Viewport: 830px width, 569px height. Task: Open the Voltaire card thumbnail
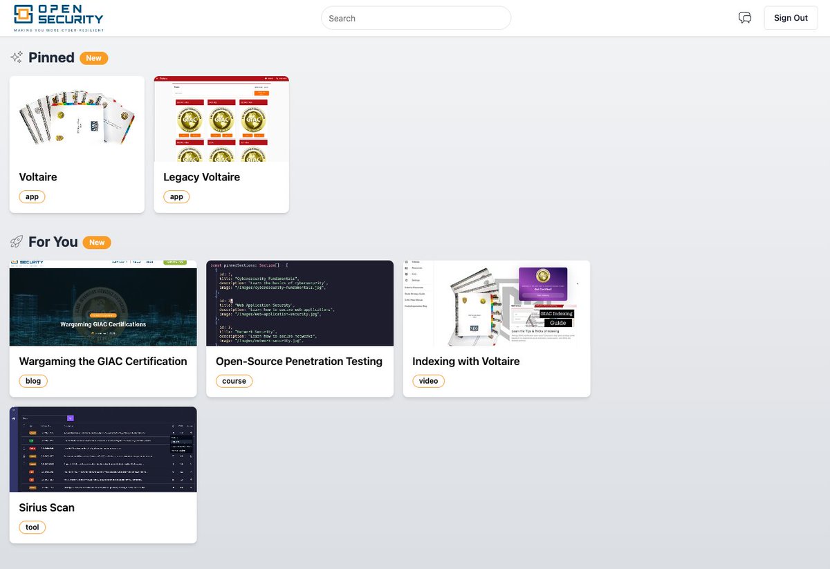77,119
